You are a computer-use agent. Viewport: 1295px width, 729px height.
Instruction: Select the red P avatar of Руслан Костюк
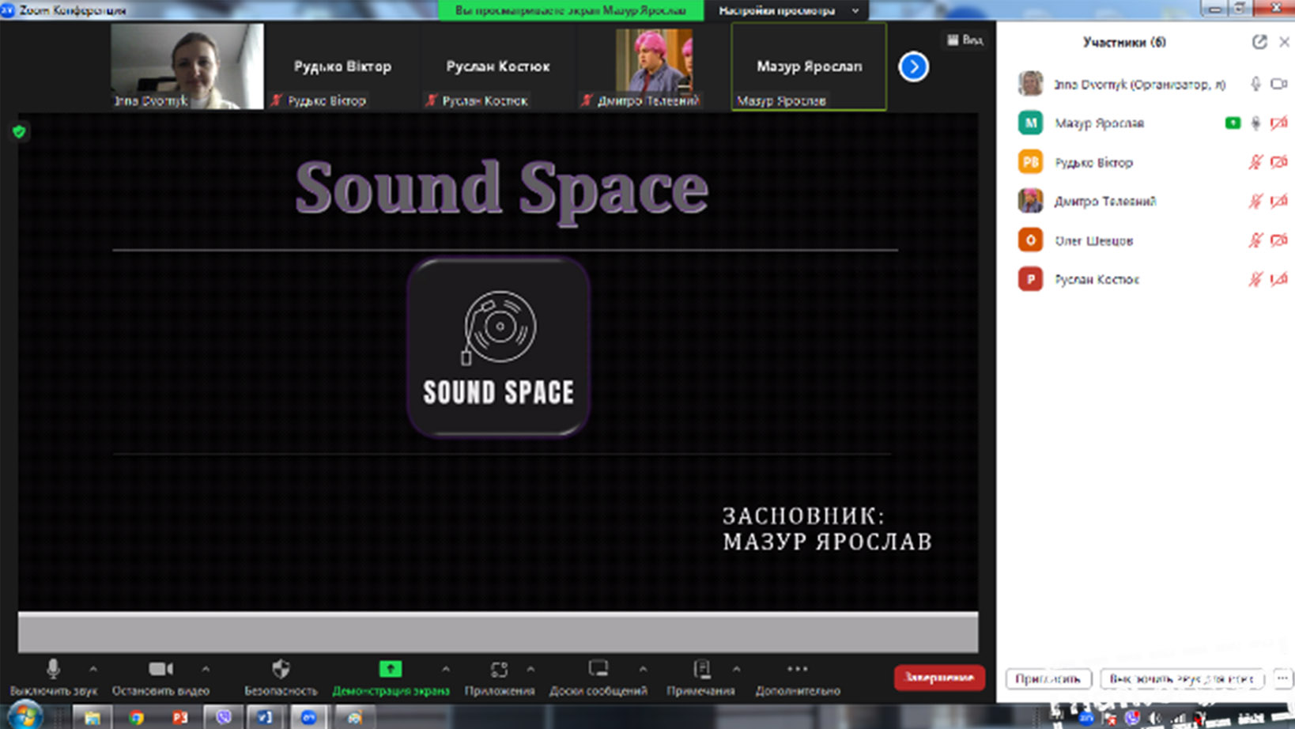click(x=1030, y=278)
